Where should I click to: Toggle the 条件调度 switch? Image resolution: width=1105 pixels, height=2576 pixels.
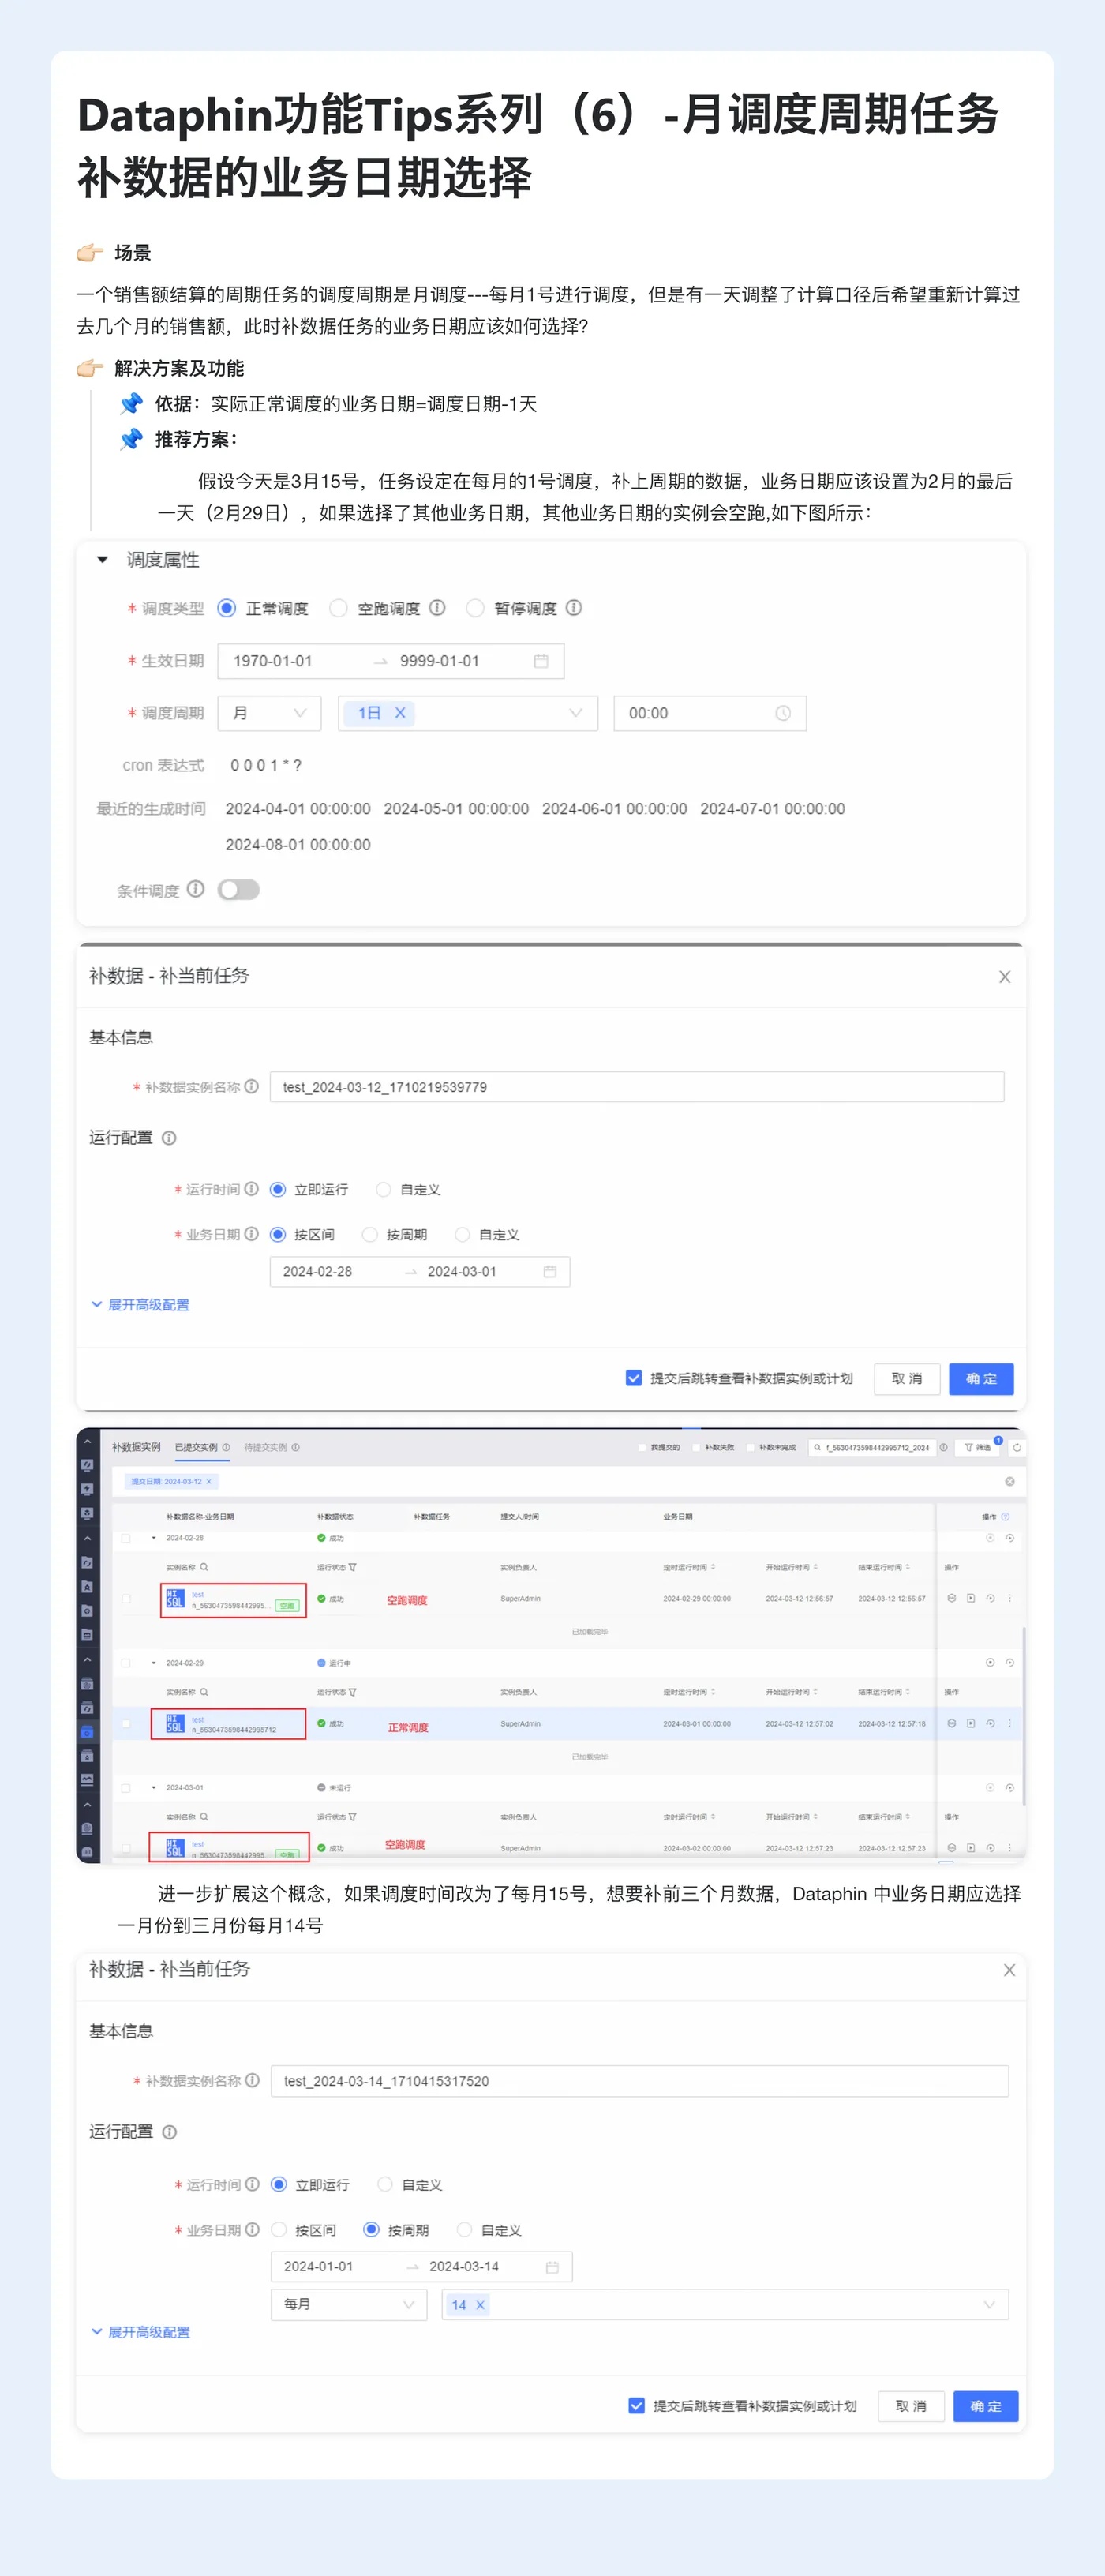click(239, 889)
